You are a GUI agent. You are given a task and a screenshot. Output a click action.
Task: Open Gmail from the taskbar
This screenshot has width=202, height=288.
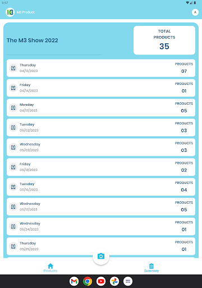click(x=74, y=281)
